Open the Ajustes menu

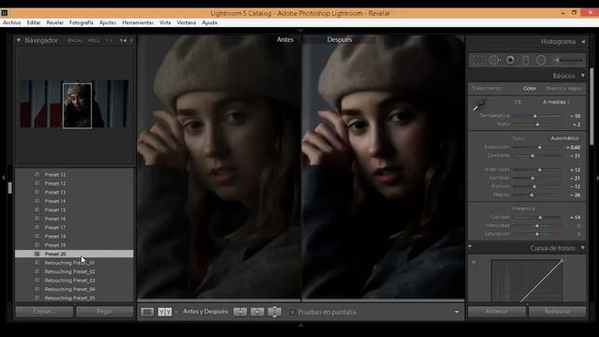108,22
